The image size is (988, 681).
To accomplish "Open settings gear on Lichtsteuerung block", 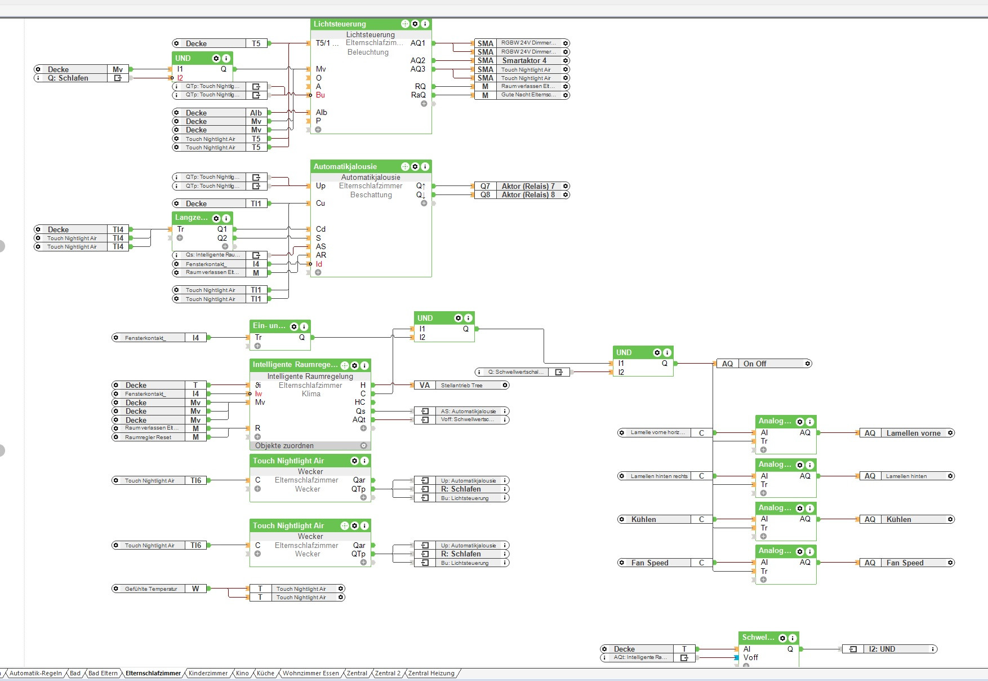I will coord(415,24).
